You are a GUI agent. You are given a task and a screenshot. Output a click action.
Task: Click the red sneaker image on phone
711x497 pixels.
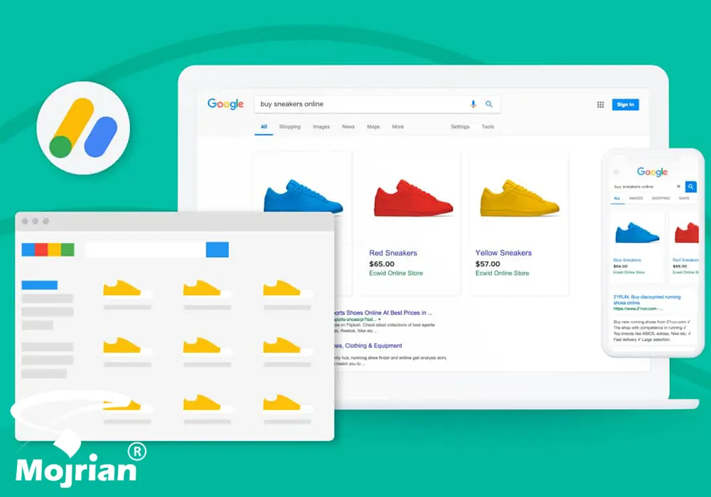687,232
